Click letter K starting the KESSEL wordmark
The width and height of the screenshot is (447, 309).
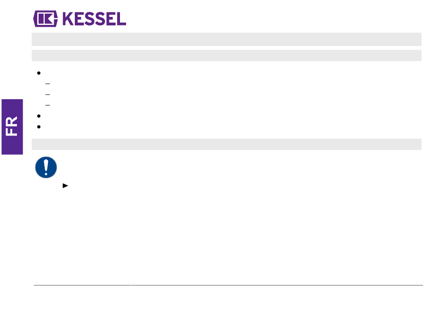point(68,19)
